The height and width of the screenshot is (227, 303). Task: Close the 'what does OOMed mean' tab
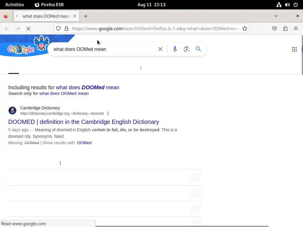click(75, 16)
